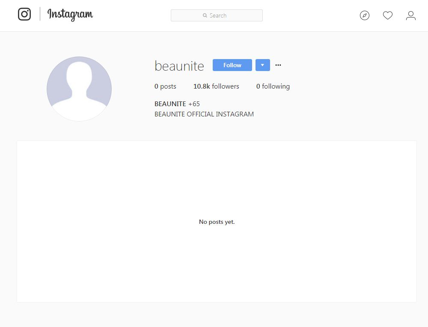The image size is (428, 327).
Task: Click the Instagram camera logo icon
Action: pos(24,14)
